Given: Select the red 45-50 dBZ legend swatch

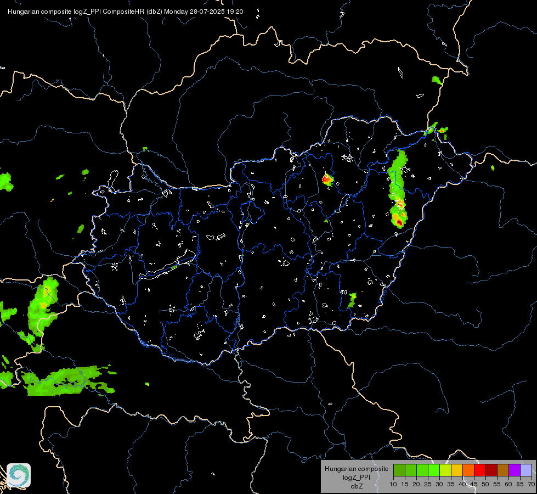Looking at the screenshot, I should [480, 470].
